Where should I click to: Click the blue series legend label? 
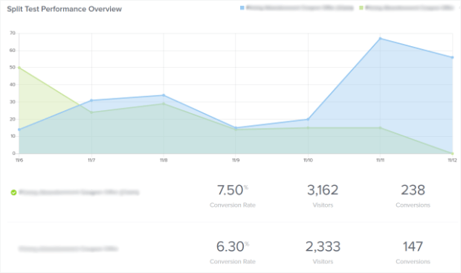pos(300,8)
